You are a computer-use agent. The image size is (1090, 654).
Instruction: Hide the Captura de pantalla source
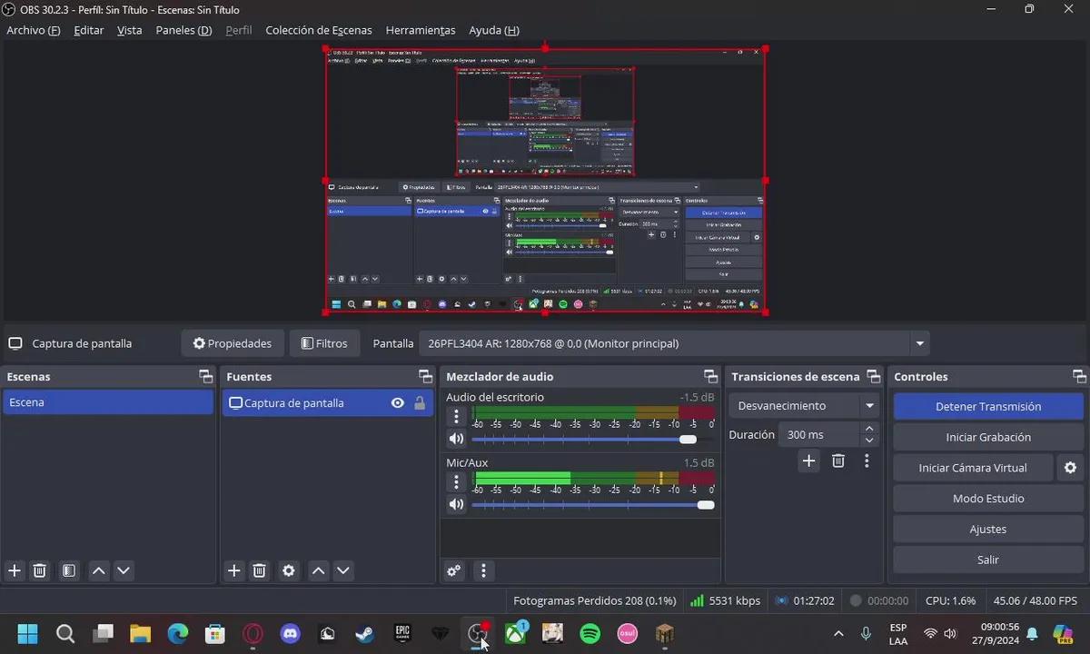397,403
